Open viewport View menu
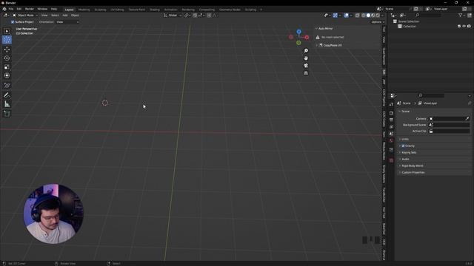474x266 pixels. (x=44, y=15)
